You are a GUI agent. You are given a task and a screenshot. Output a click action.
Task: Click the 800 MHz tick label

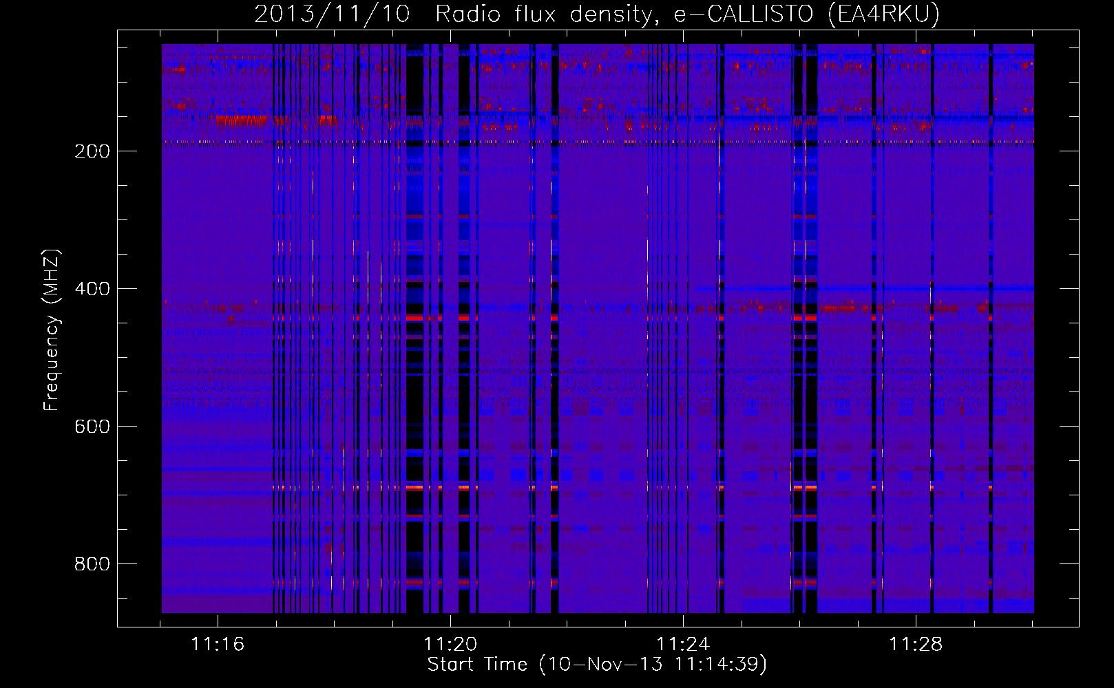[x=92, y=564]
